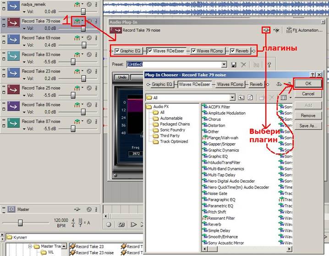The width and height of the screenshot is (329, 256).
Task: Click the plug-in chain button in Audio Plug-In window
Action: (266, 30)
